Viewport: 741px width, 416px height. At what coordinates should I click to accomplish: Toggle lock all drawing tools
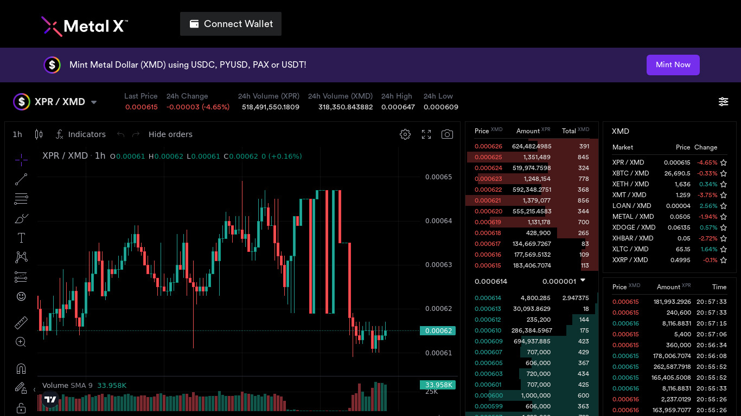click(21, 407)
